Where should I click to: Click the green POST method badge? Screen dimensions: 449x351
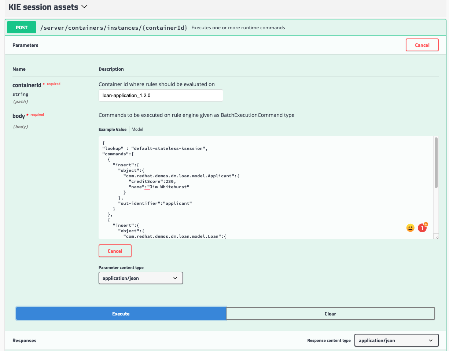pos(22,27)
